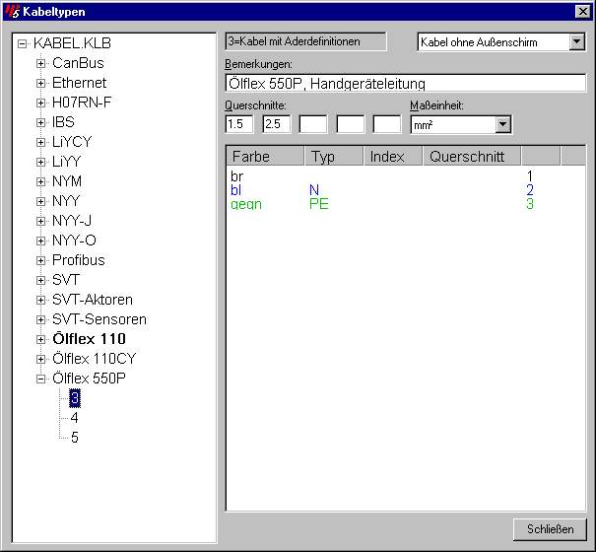The height and width of the screenshot is (552, 596).
Task: Click the fifth empty Querschnitte field
Action: tap(387, 124)
